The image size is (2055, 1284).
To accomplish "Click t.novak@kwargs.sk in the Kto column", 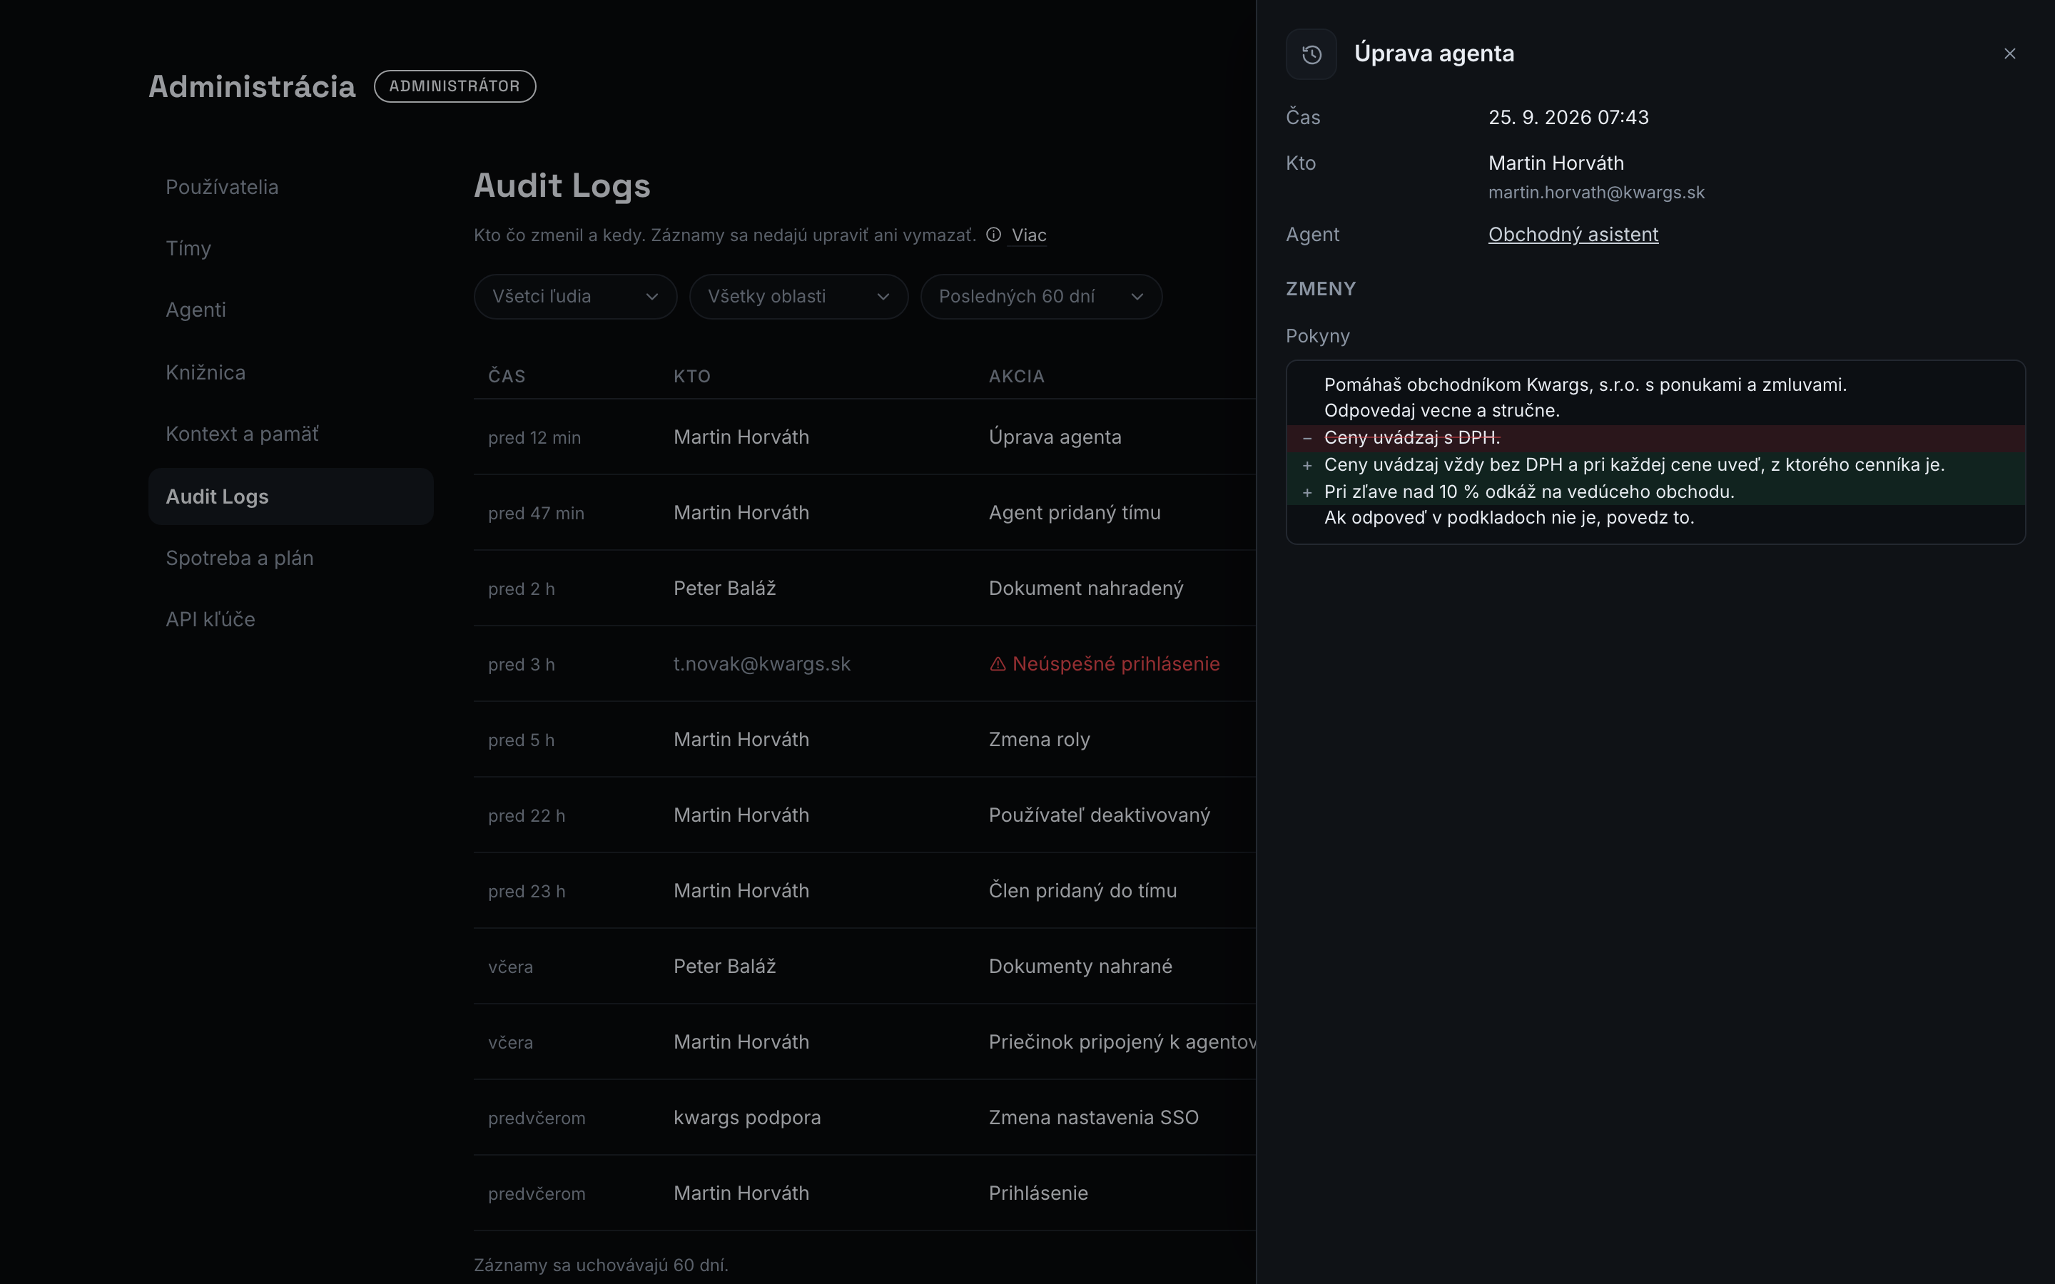I will pyautogui.click(x=762, y=664).
